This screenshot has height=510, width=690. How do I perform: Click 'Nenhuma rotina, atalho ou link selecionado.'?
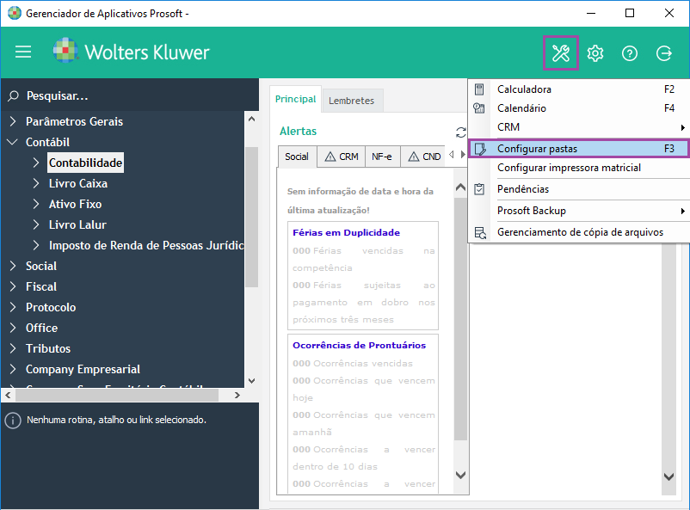116,420
